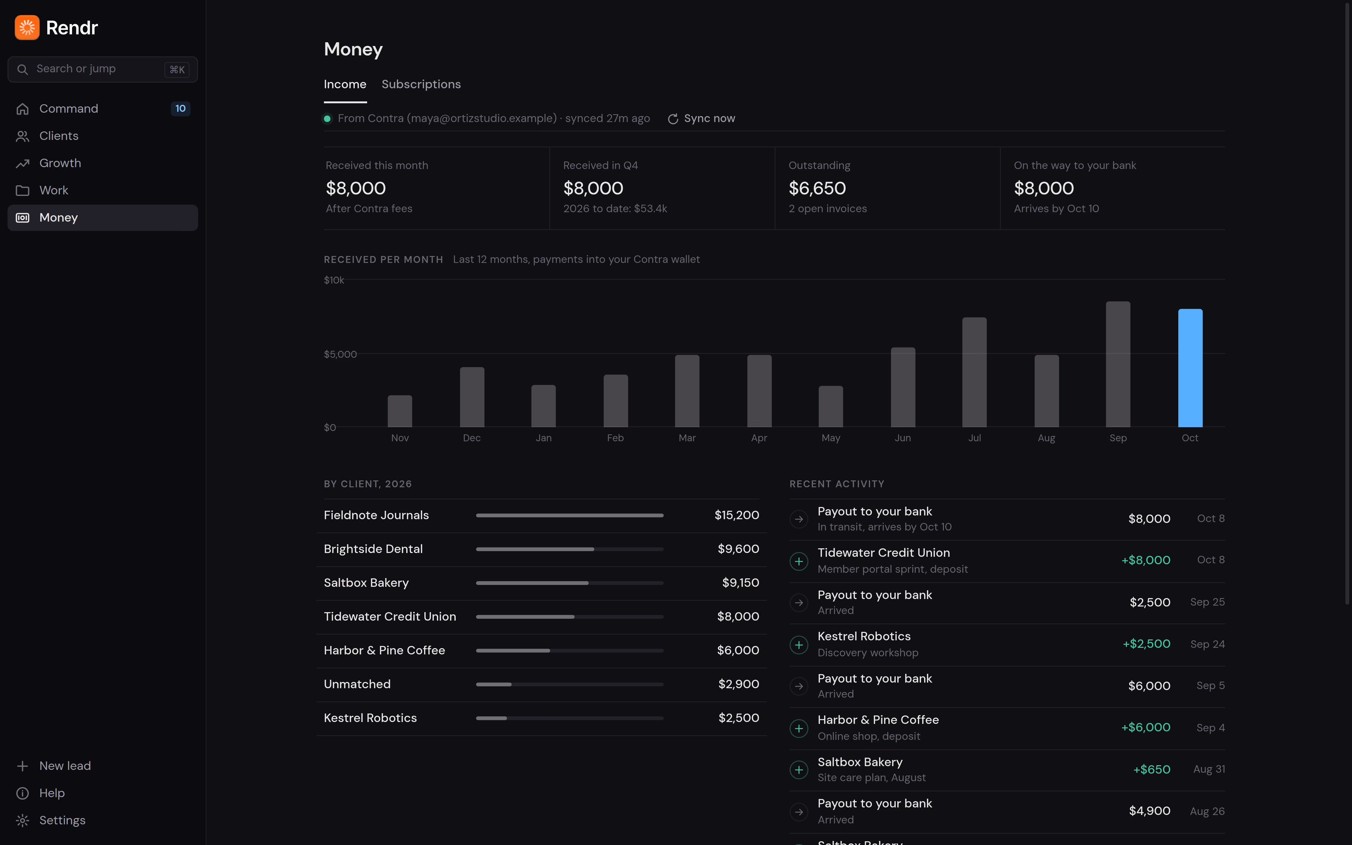This screenshot has width=1352, height=845.
Task: Click the Outstanding $6,650 value
Action: pyautogui.click(x=817, y=188)
